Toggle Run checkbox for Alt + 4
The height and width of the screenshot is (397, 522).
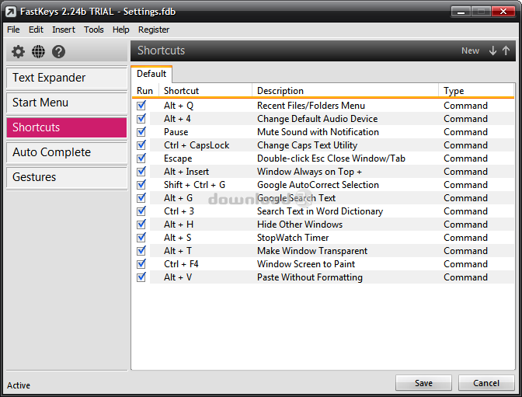pyautogui.click(x=141, y=119)
